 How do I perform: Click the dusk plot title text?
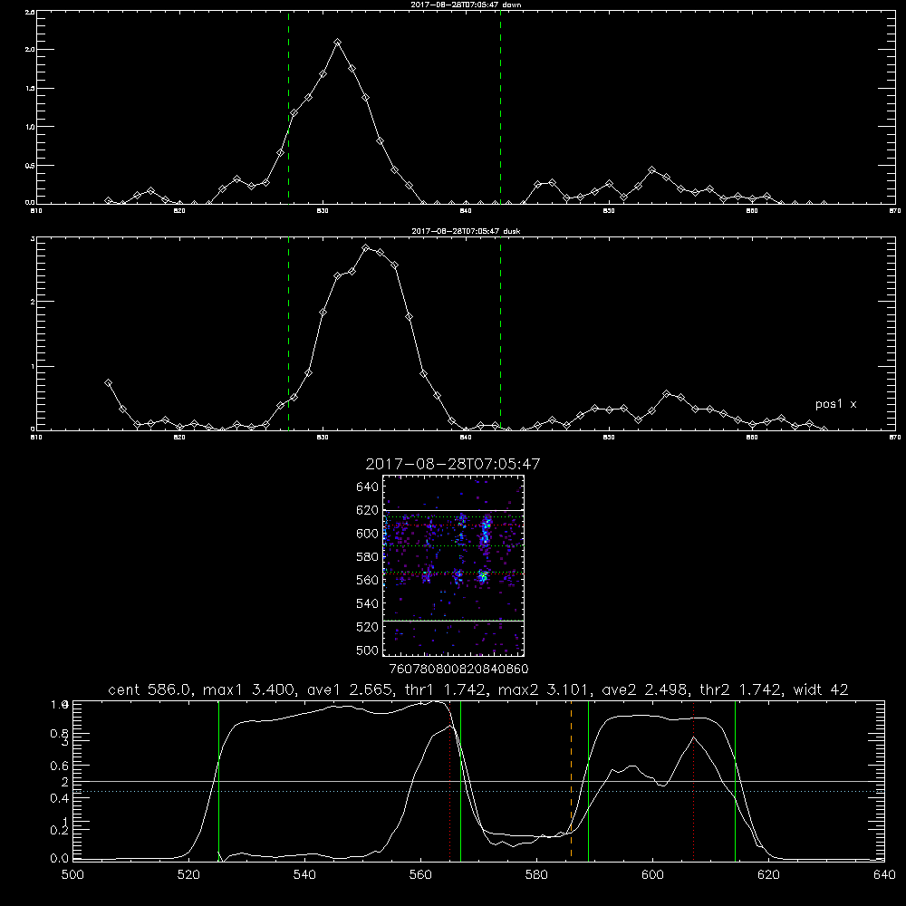click(466, 231)
